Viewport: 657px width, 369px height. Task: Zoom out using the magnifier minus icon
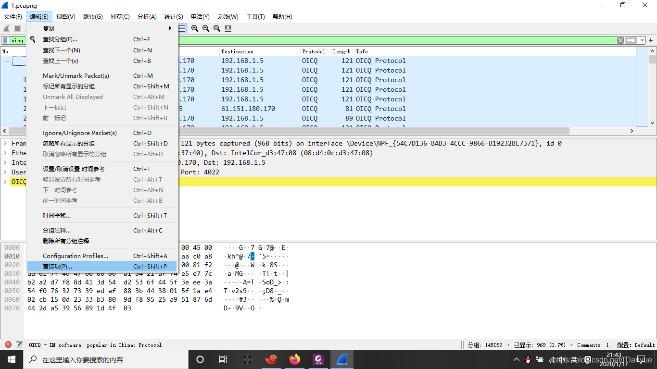206,28
